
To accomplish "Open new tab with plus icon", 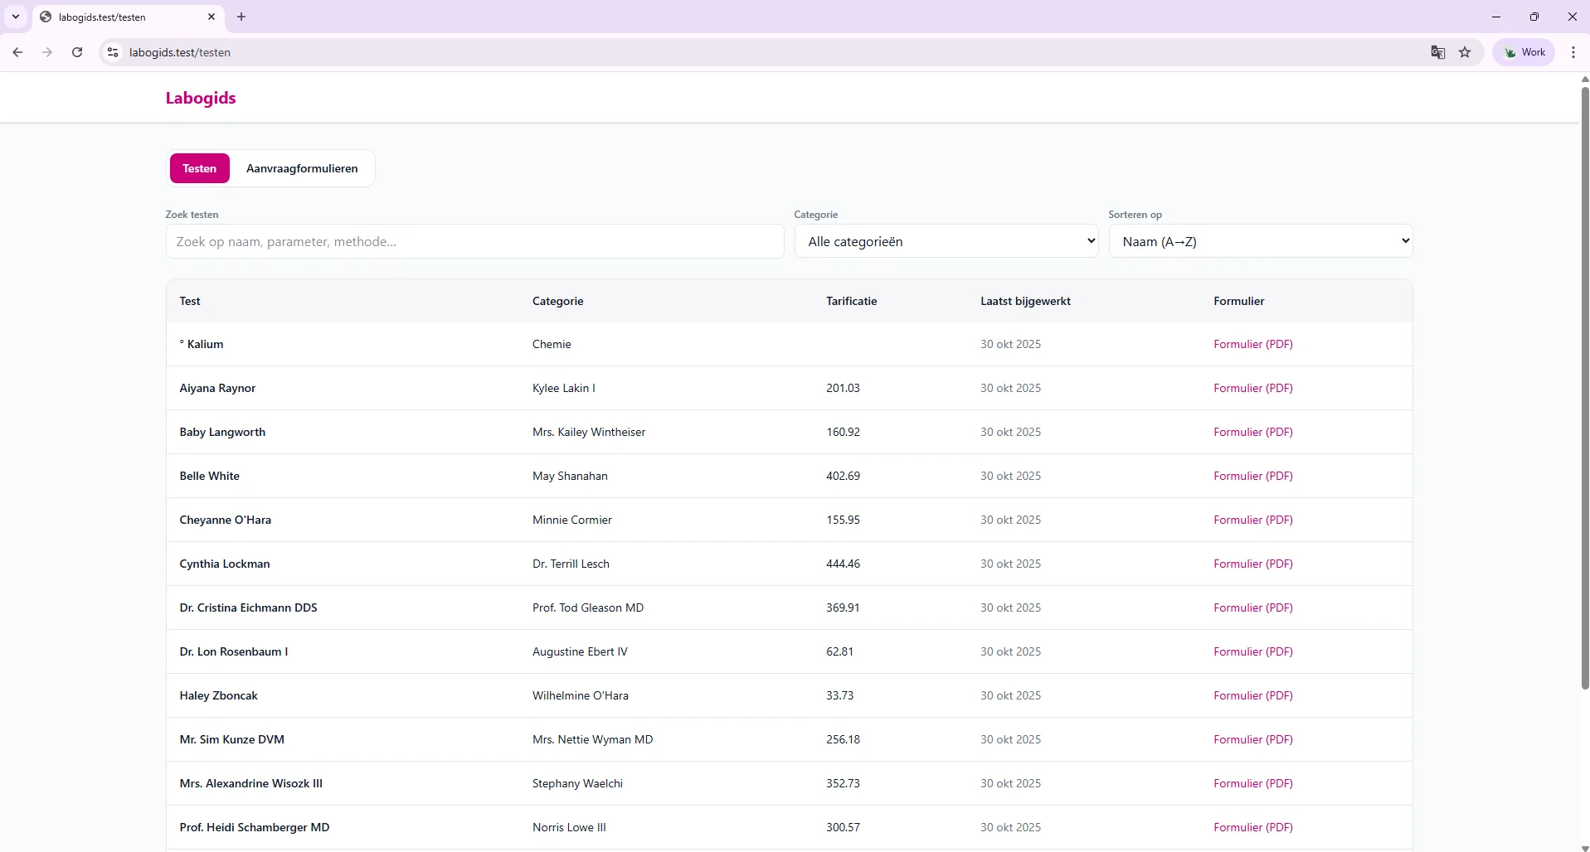I will (x=241, y=17).
